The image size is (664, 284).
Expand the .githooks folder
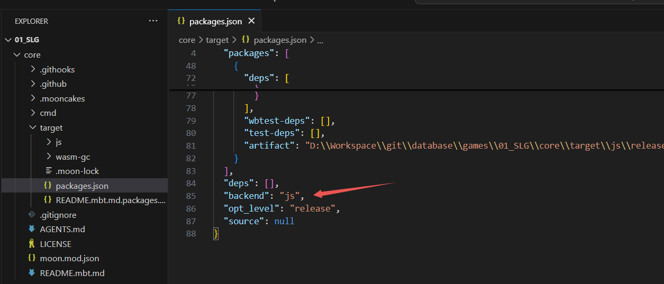(33, 69)
